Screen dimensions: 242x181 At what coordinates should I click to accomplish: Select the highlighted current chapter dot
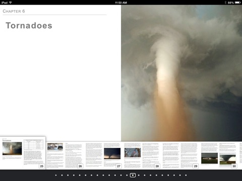[133, 175]
